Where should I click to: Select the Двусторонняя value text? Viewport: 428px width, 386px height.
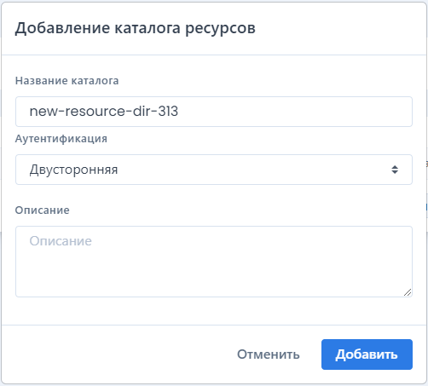pyautogui.click(x=73, y=170)
